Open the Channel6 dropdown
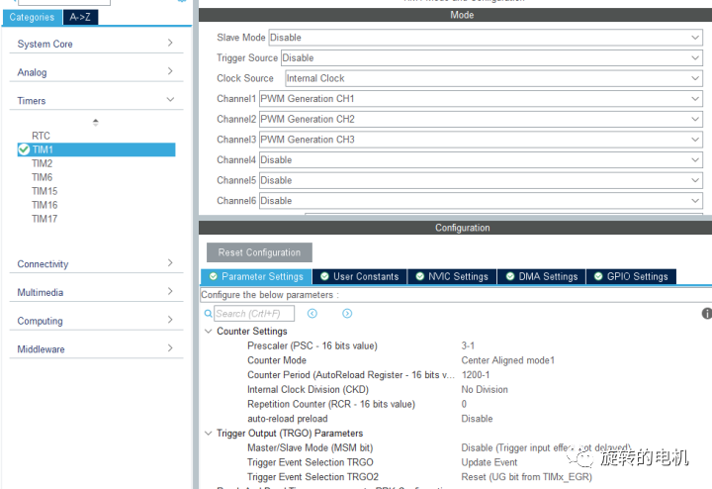The image size is (712, 489). tap(481, 201)
